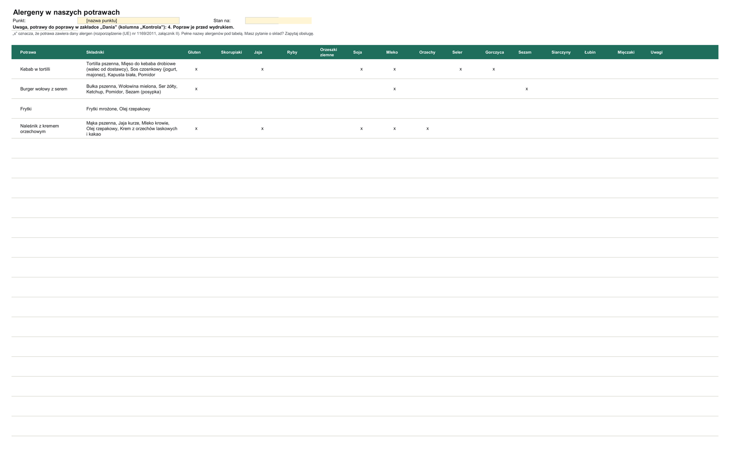
Task: Click the Orzechy 'x' in Naleśnik row
Action: pos(428,129)
